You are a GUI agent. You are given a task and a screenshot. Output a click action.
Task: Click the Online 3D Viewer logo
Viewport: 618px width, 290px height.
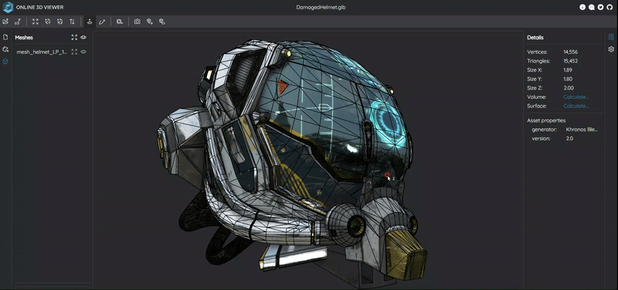[8, 7]
